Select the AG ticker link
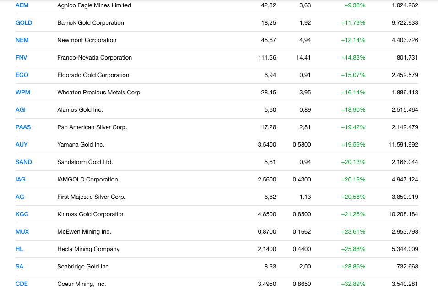The image size is (438, 290). coord(20,197)
